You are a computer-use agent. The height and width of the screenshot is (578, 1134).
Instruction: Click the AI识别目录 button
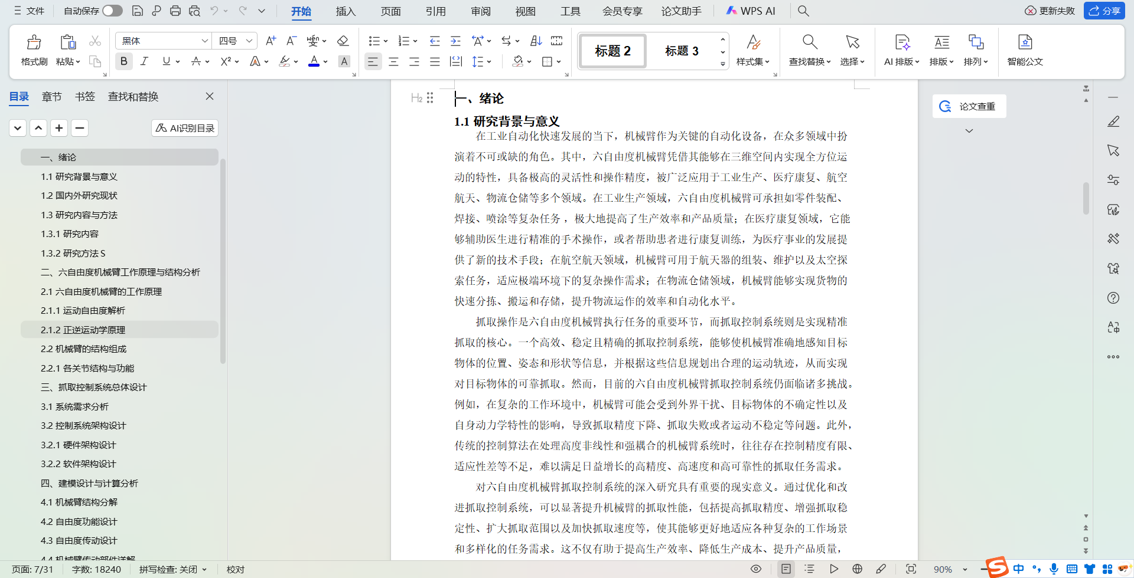(185, 128)
